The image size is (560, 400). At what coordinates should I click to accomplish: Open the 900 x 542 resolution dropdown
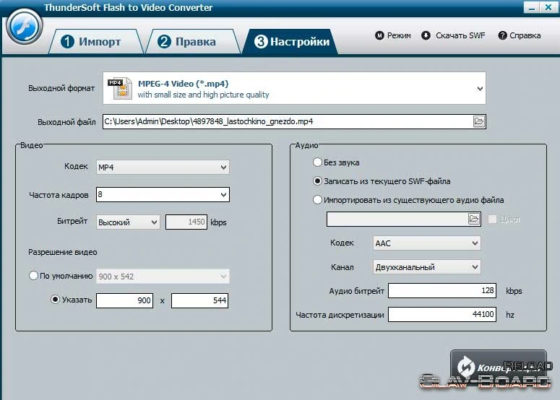tap(163, 277)
